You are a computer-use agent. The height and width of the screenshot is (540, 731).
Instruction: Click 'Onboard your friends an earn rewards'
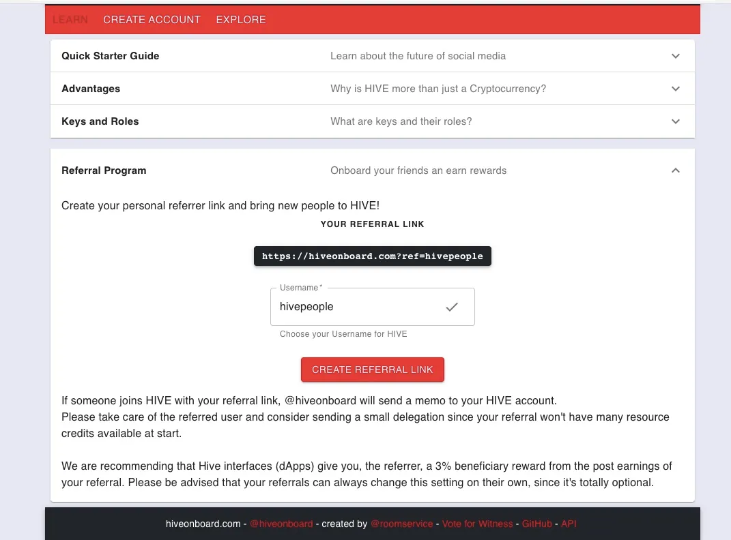pyautogui.click(x=418, y=170)
